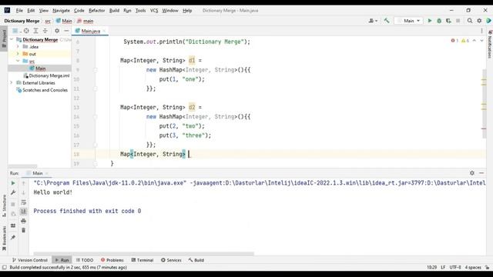The height and width of the screenshot is (277, 493).
Task: Hide the Project panel with minus icon
Action: [66, 31]
